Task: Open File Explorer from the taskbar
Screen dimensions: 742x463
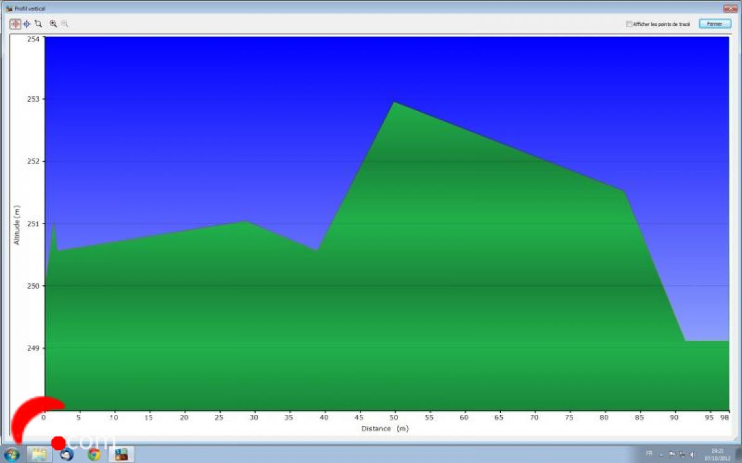Action: [39, 454]
